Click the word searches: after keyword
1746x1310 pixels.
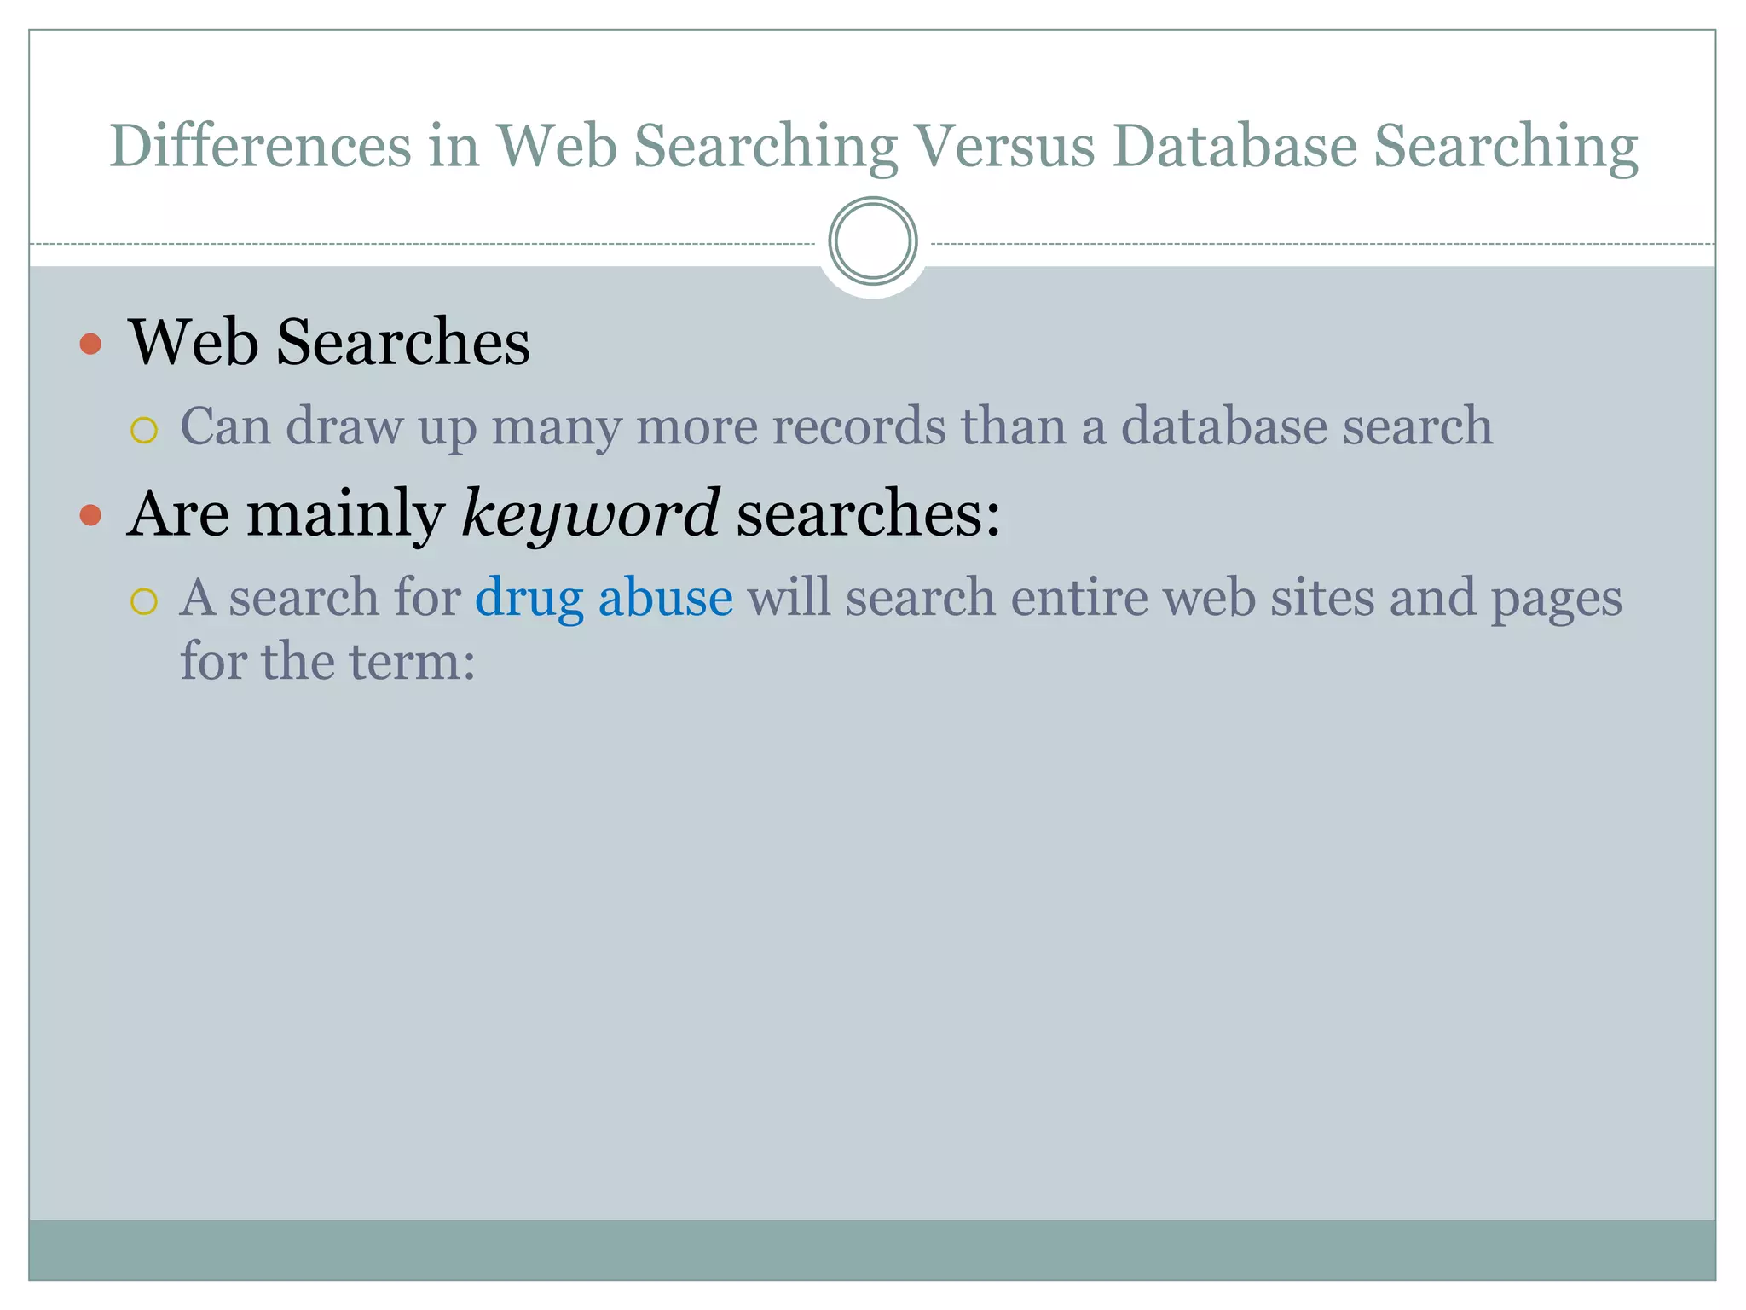point(868,514)
